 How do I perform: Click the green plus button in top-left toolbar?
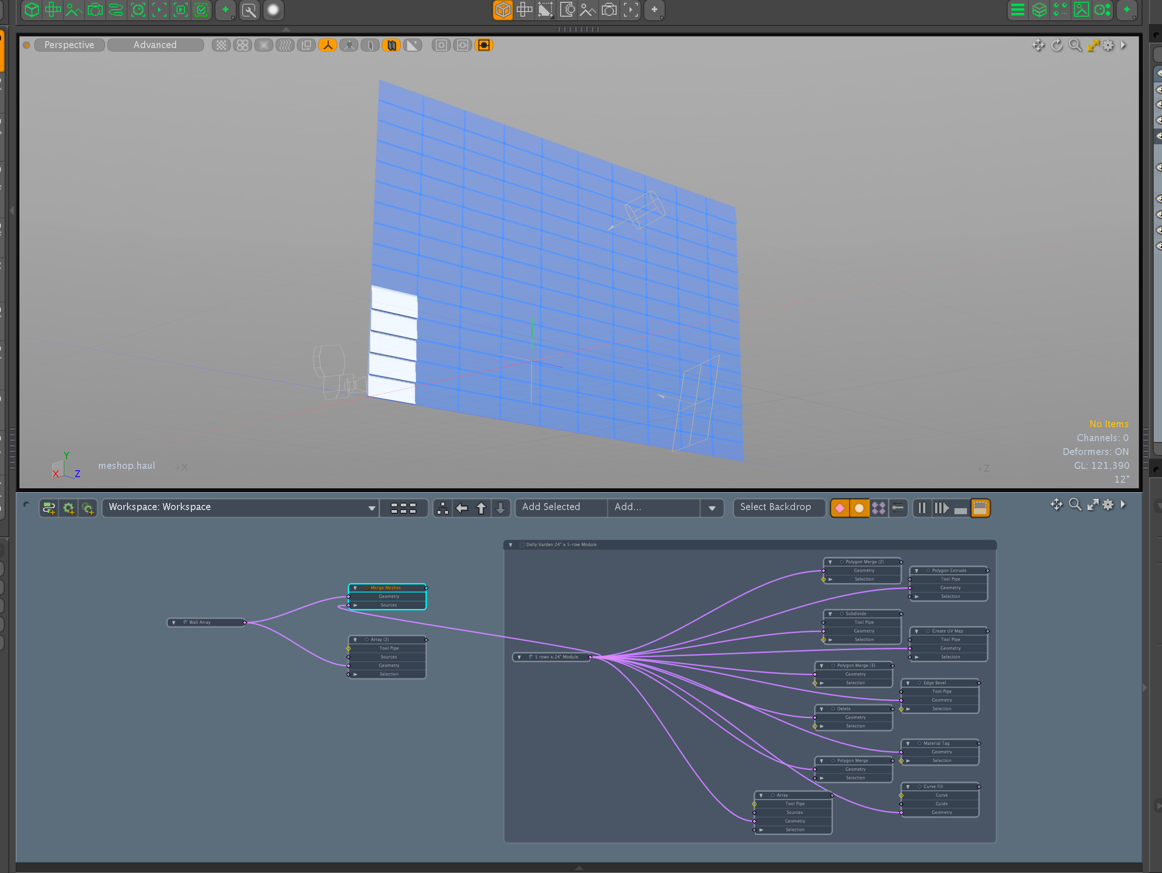226,10
